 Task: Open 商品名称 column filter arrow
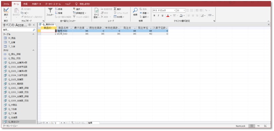pos(71,28)
